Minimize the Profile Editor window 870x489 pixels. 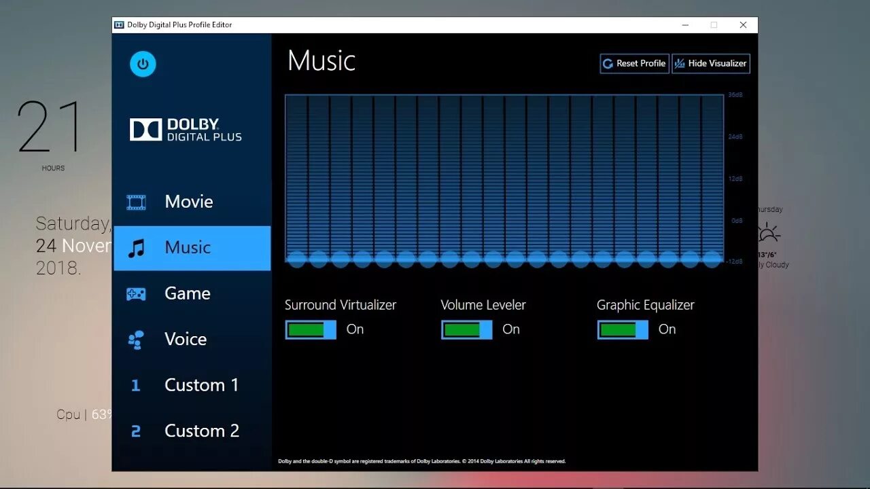pyautogui.click(x=684, y=25)
